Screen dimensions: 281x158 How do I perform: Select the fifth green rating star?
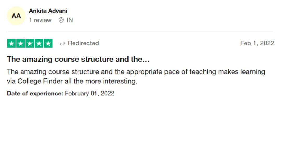48,43
